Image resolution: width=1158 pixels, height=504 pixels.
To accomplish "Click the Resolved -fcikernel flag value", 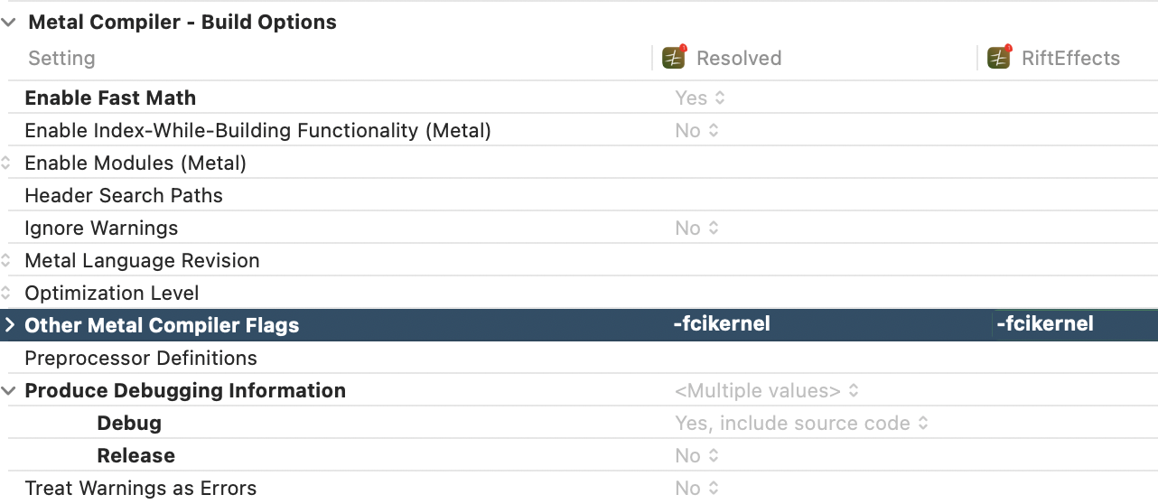I will [722, 324].
